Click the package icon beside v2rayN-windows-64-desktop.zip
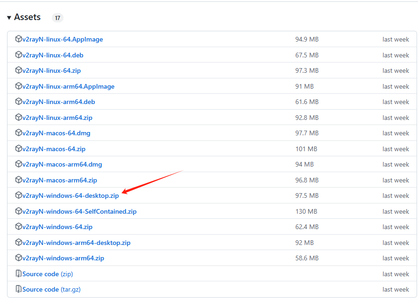Image resolution: width=418 pixels, height=300 pixels. (x=18, y=195)
